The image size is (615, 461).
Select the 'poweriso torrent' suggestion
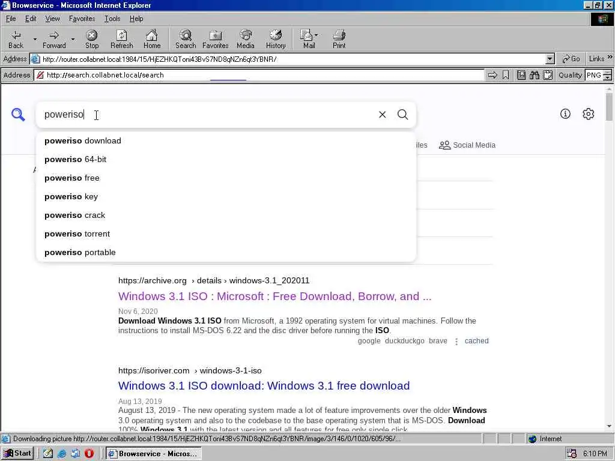click(x=226, y=234)
